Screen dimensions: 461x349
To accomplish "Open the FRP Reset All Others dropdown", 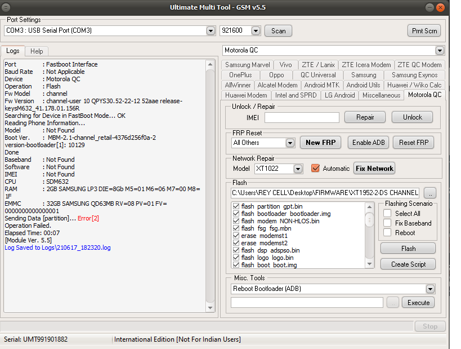I will pos(290,143).
